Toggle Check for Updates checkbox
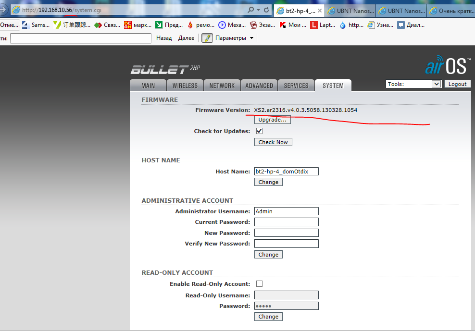 pyautogui.click(x=259, y=131)
